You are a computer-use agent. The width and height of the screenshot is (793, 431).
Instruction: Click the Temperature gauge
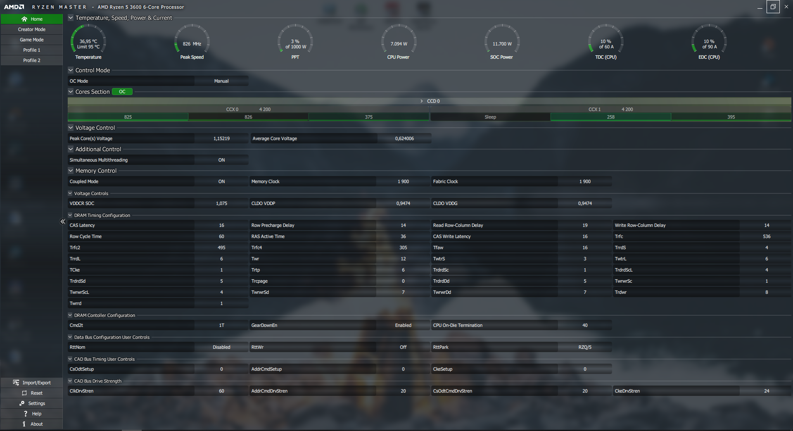(x=88, y=42)
